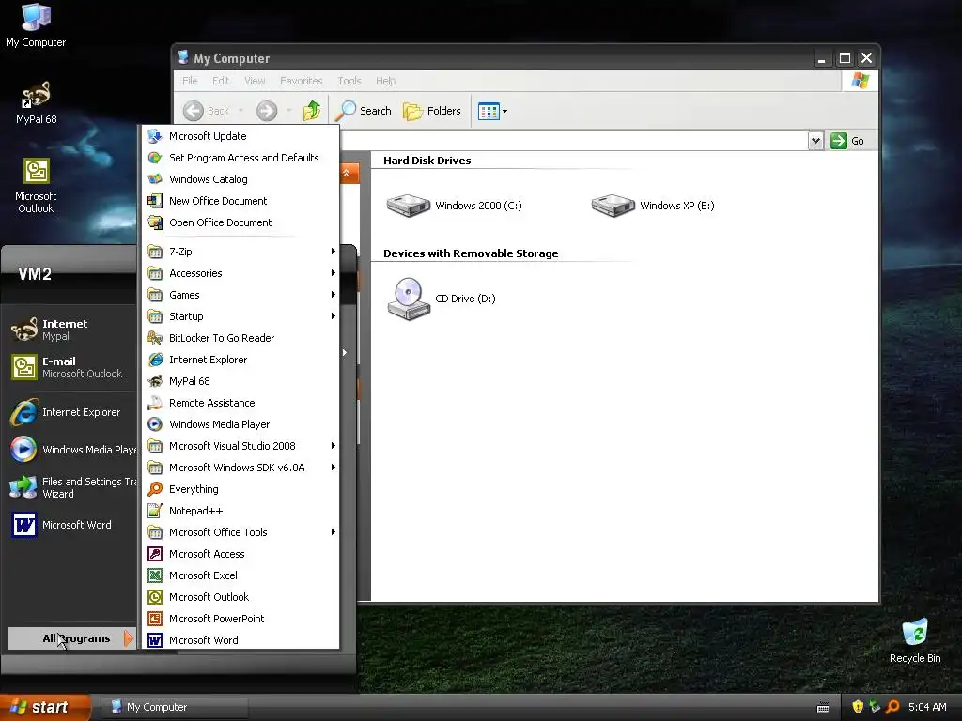This screenshot has width=962, height=721.
Task: Expand Microsoft Windows SDK v6.0A submenu
Action: 240,468
